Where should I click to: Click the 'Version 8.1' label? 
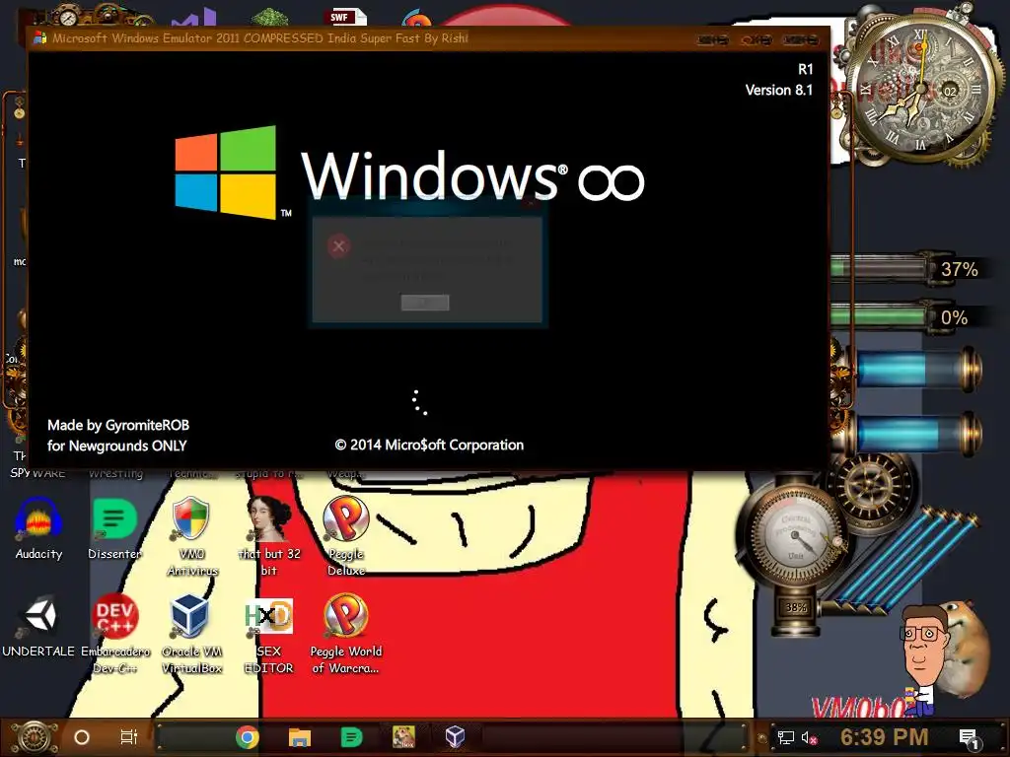coord(779,90)
